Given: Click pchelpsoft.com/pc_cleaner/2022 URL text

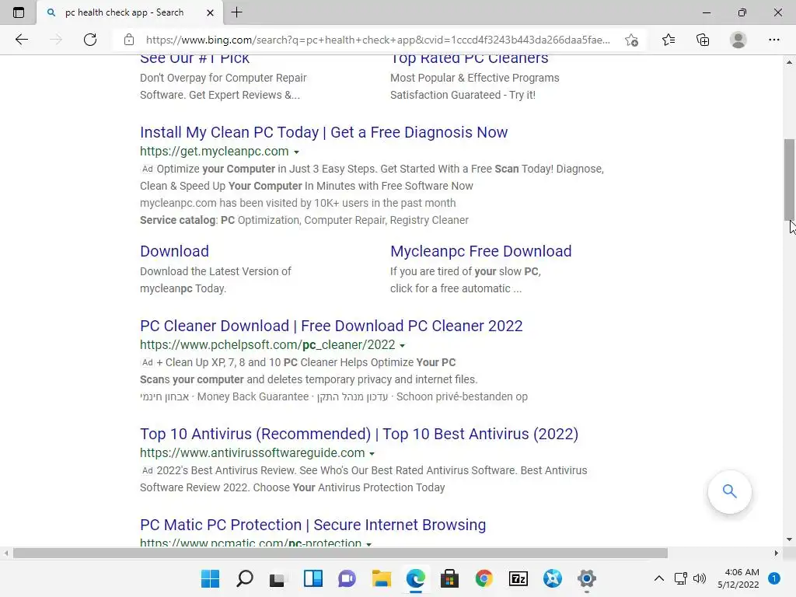Looking at the screenshot, I should click(267, 344).
